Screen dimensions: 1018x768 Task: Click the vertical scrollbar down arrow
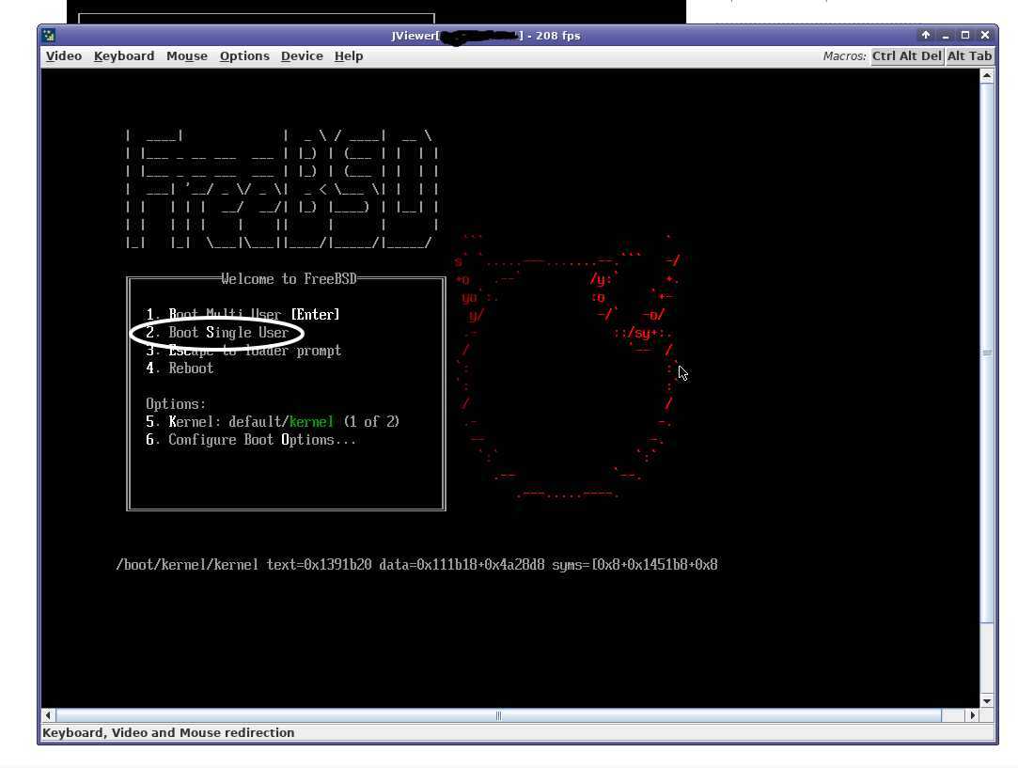[987, 701]
